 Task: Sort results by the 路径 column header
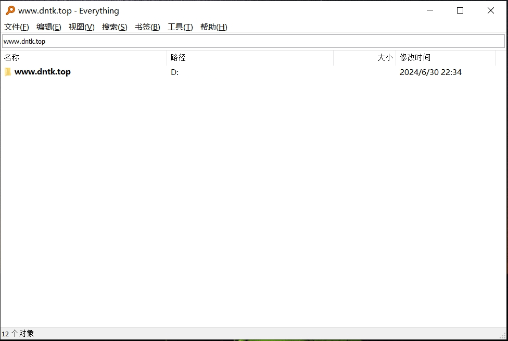(250, 57)
